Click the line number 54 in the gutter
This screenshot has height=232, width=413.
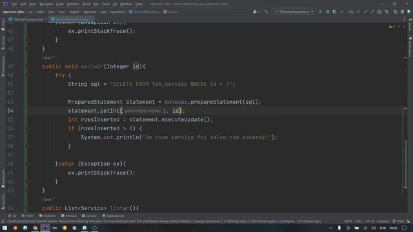click(x=10, y=111)
